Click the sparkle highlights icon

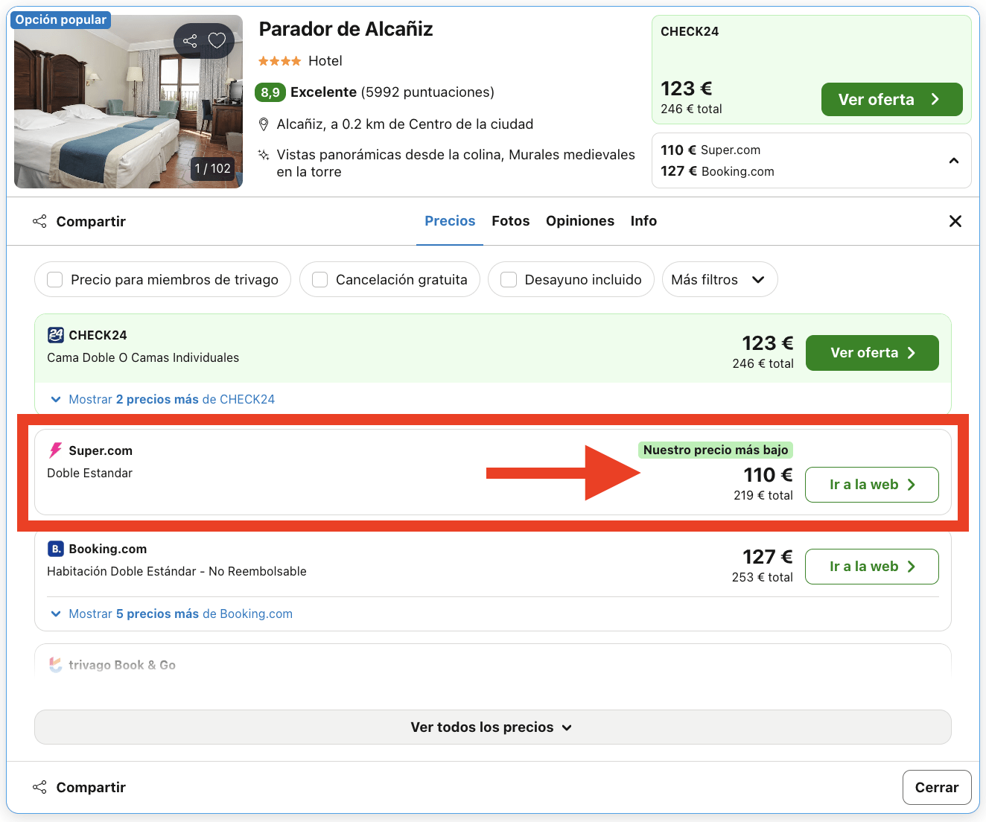point(263,155)
